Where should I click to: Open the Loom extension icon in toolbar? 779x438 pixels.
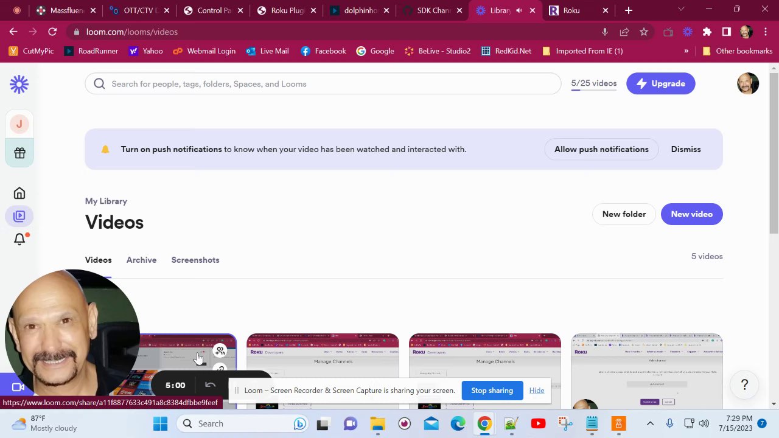(688, 32)
